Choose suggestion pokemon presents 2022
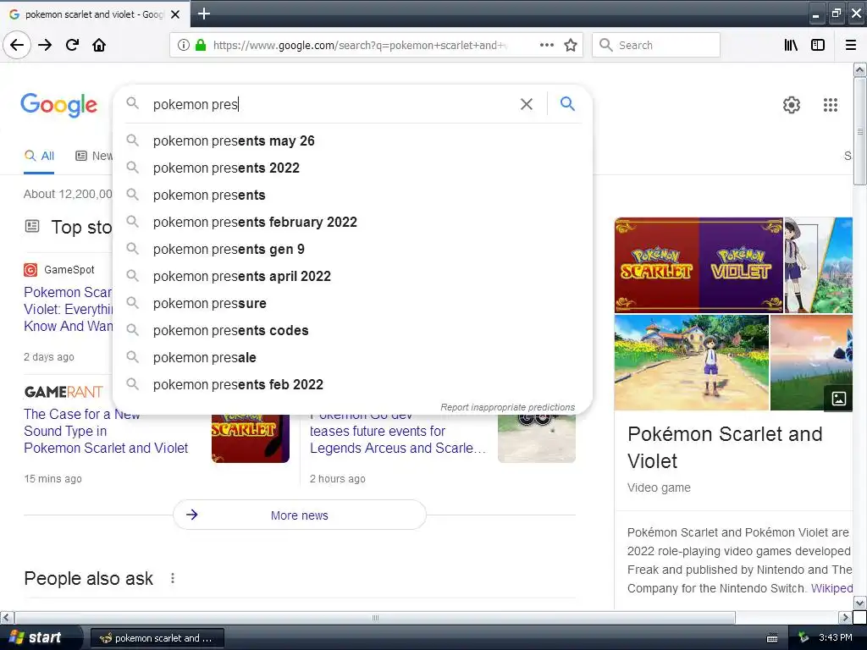 (x=352, y=168)
